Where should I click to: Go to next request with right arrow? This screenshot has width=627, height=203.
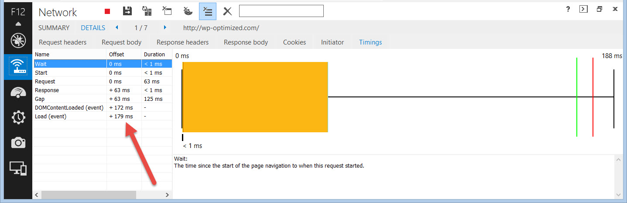(x=165, y=28)
